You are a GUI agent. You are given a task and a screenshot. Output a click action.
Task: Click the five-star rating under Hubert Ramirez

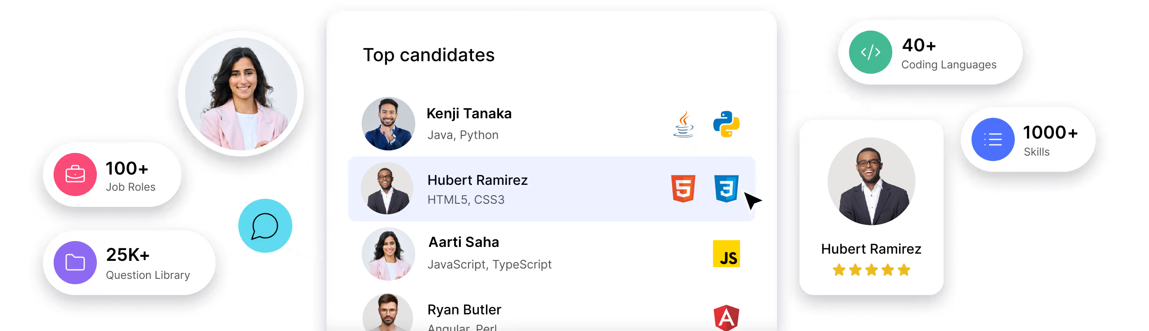pos(871,270)
